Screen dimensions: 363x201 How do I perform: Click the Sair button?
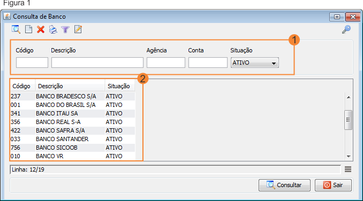333,185
